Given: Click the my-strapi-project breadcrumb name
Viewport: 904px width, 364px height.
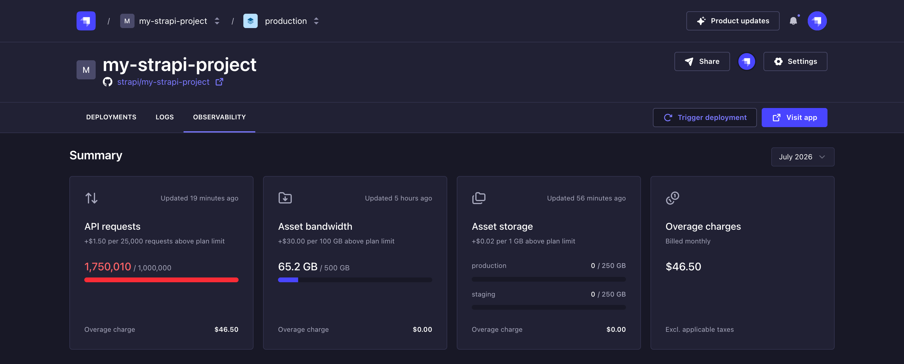Looking at the screenshot, I should coord(173,21).
